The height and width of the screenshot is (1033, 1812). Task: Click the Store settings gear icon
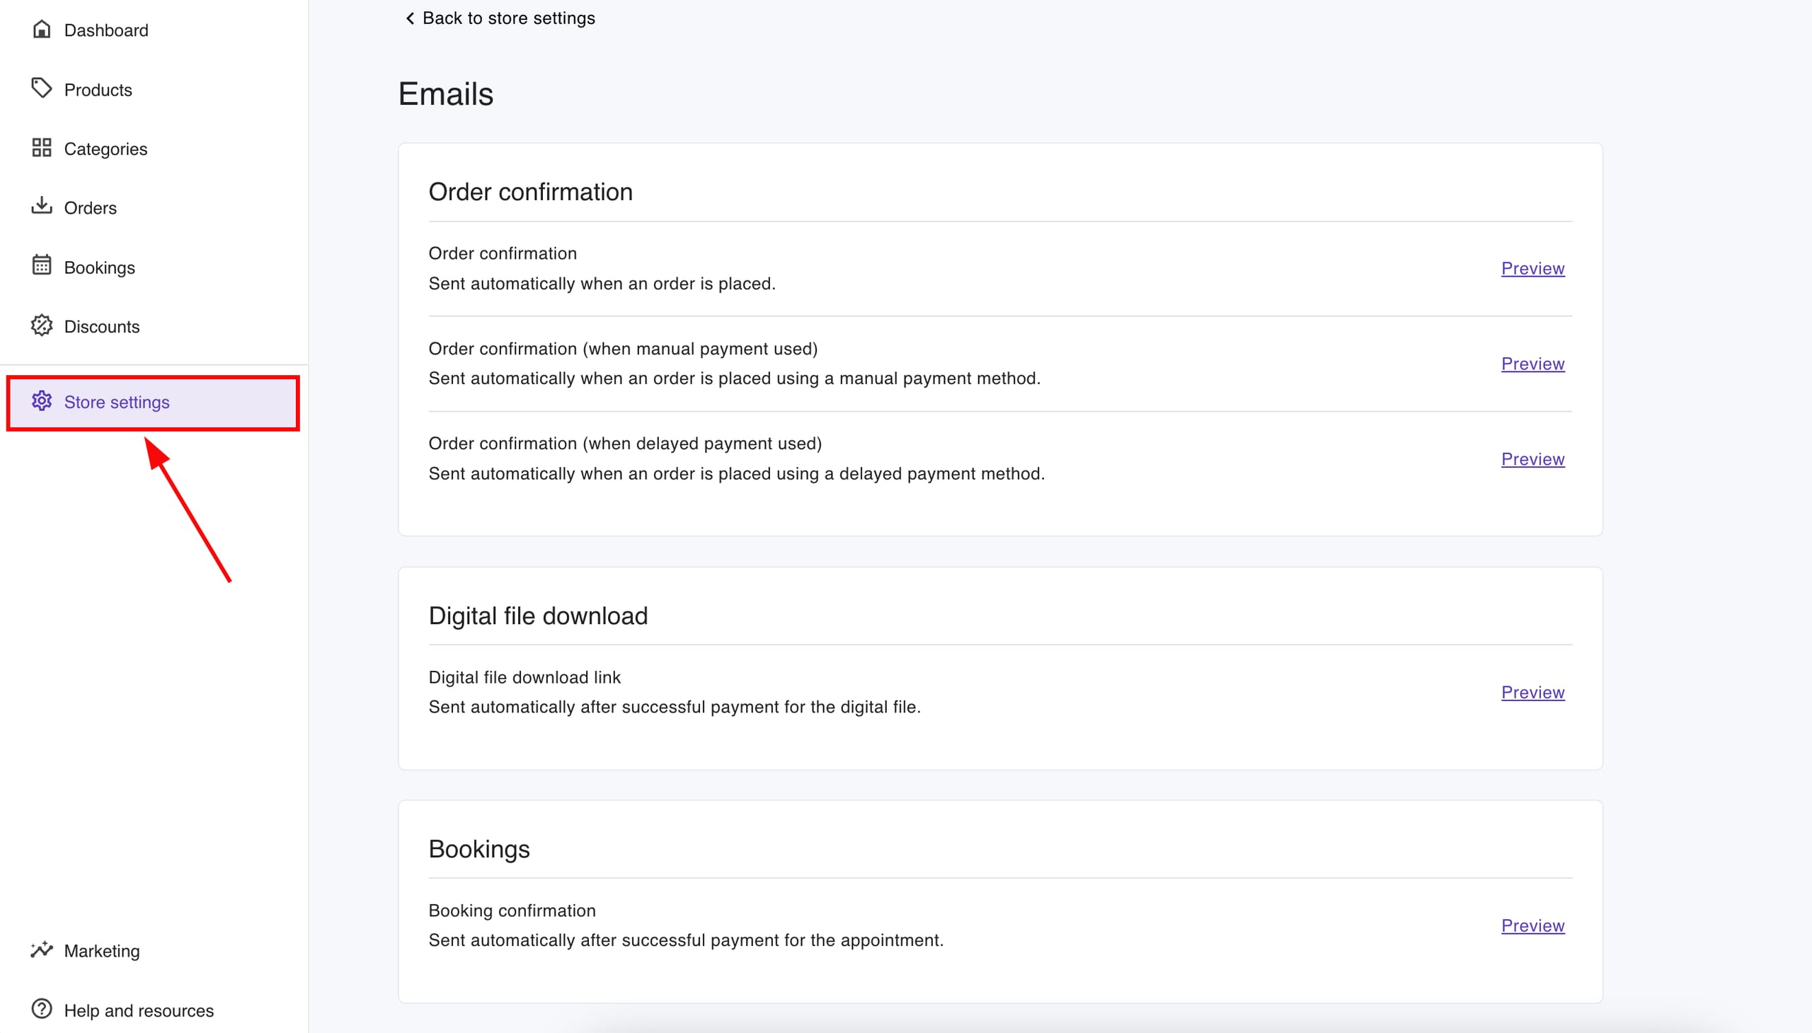[41, 402]
